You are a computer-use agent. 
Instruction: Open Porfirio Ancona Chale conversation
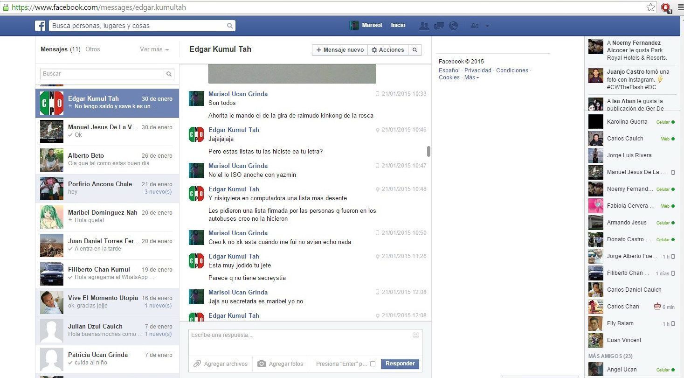coord(107,189)
